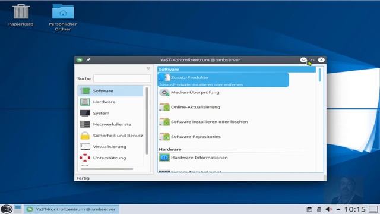
Task: Open the volume control tray icon
Action: 329,209
